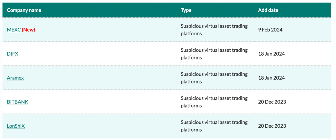The height and width of the screenshot is (140, 336).
Task: Click the Type cell in the DIFX row
Action: pyautogui.click(x=214, y=54)
